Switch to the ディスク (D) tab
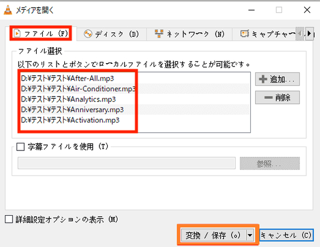The height and width of the screenshot is (247, 320). 111,34
